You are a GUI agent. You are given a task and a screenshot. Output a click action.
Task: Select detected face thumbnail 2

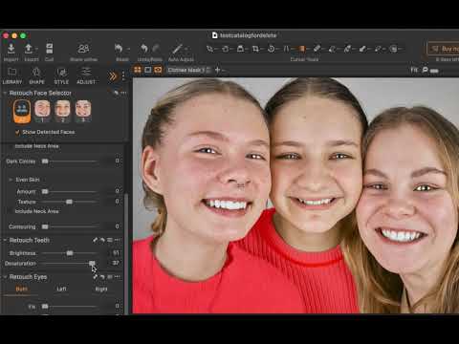62,111
